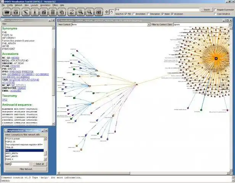Click the zoom in magnifier icon

80,12
